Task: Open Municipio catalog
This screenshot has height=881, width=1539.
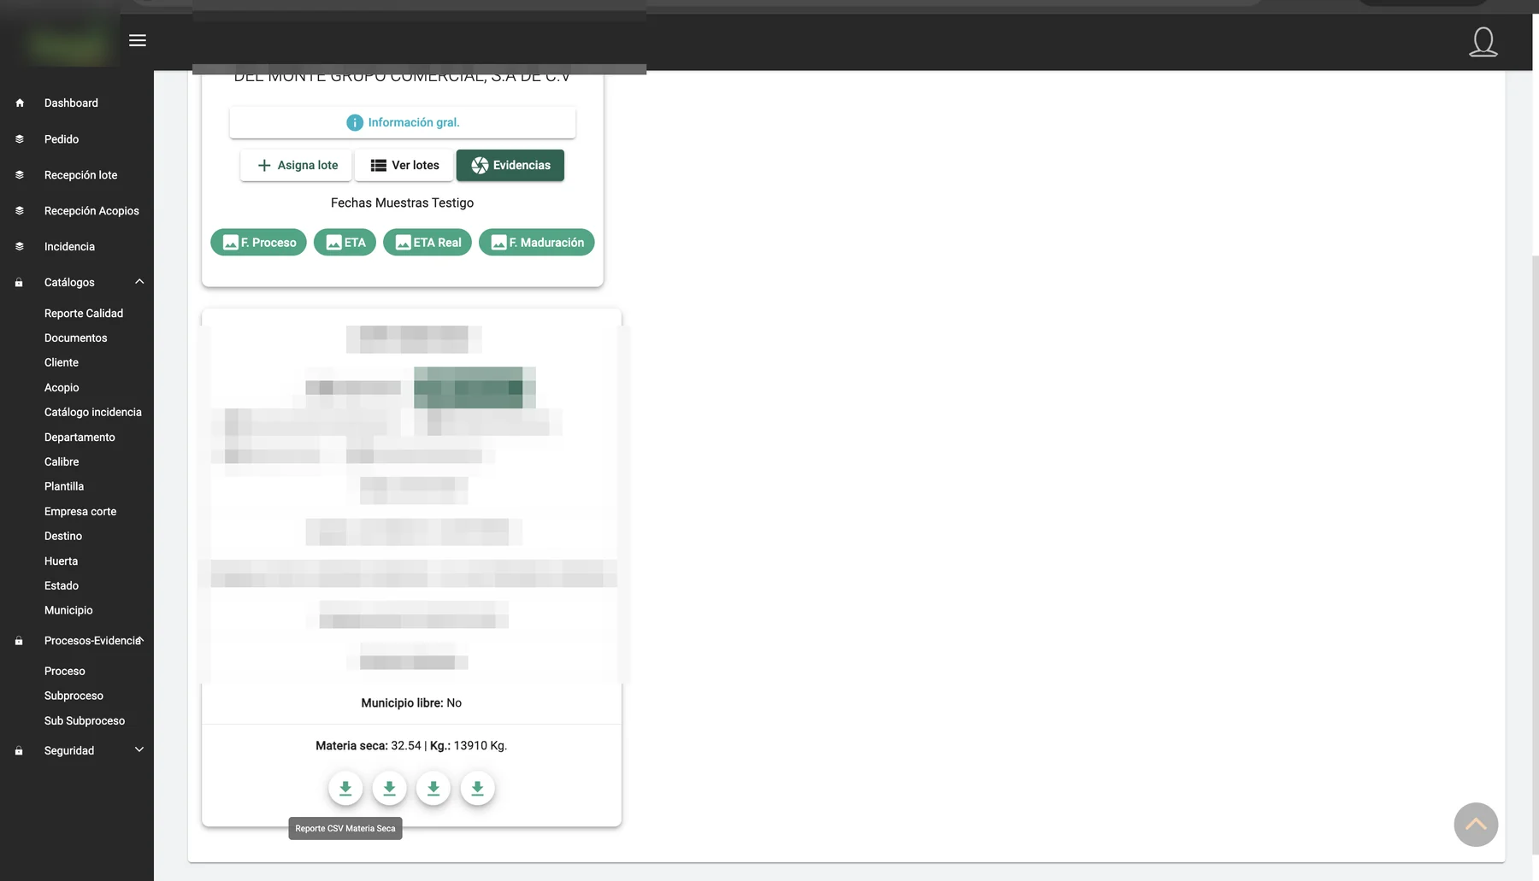Action: click(x=68, y=610)
